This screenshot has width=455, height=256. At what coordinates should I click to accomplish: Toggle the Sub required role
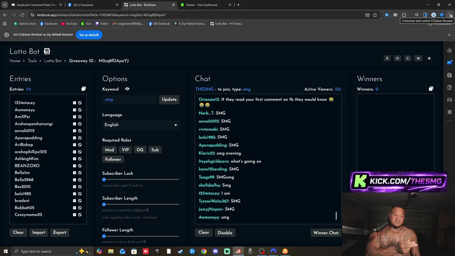[x=155, y=150]
